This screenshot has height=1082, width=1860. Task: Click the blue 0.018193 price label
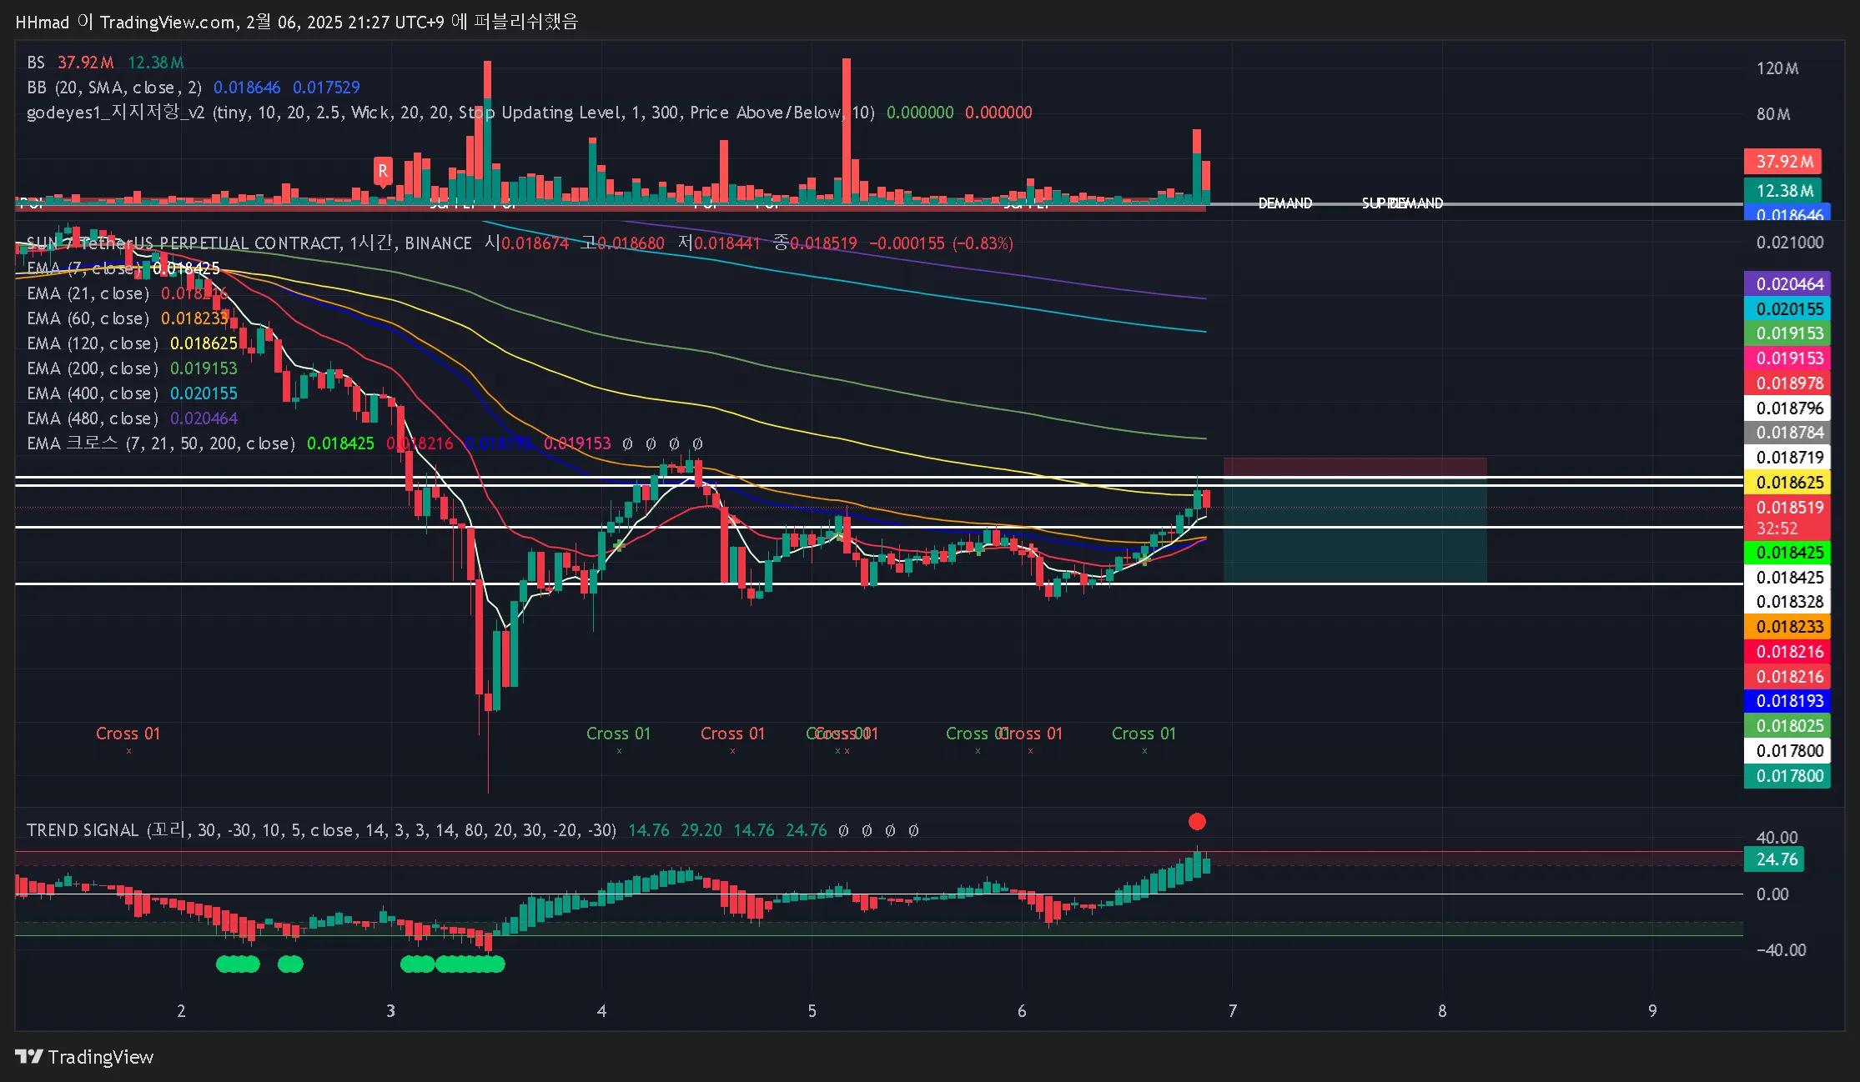pyautogui.click(x=1787, y=701)
